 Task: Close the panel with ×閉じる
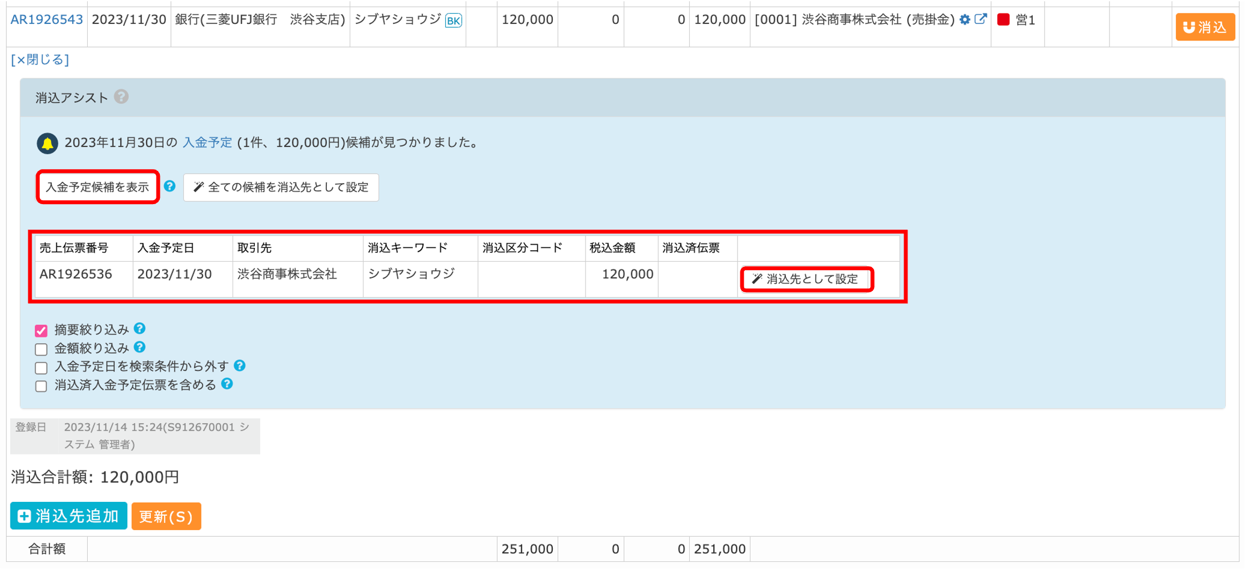click(x=40, y=60)
